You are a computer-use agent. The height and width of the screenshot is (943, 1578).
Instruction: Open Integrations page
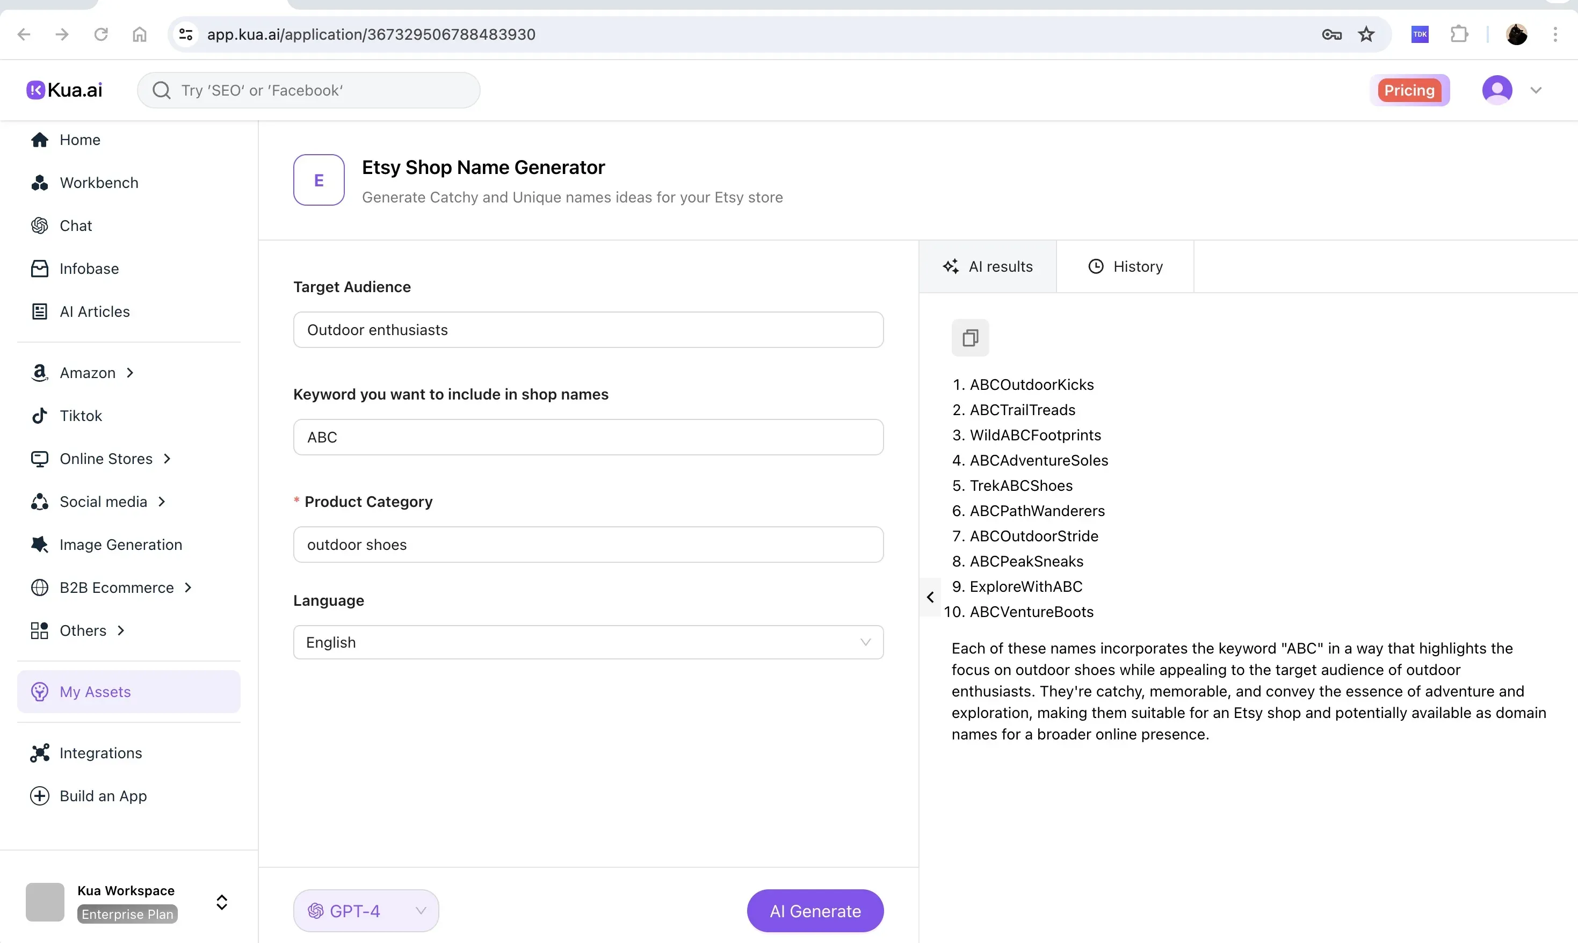pos(100,753)
